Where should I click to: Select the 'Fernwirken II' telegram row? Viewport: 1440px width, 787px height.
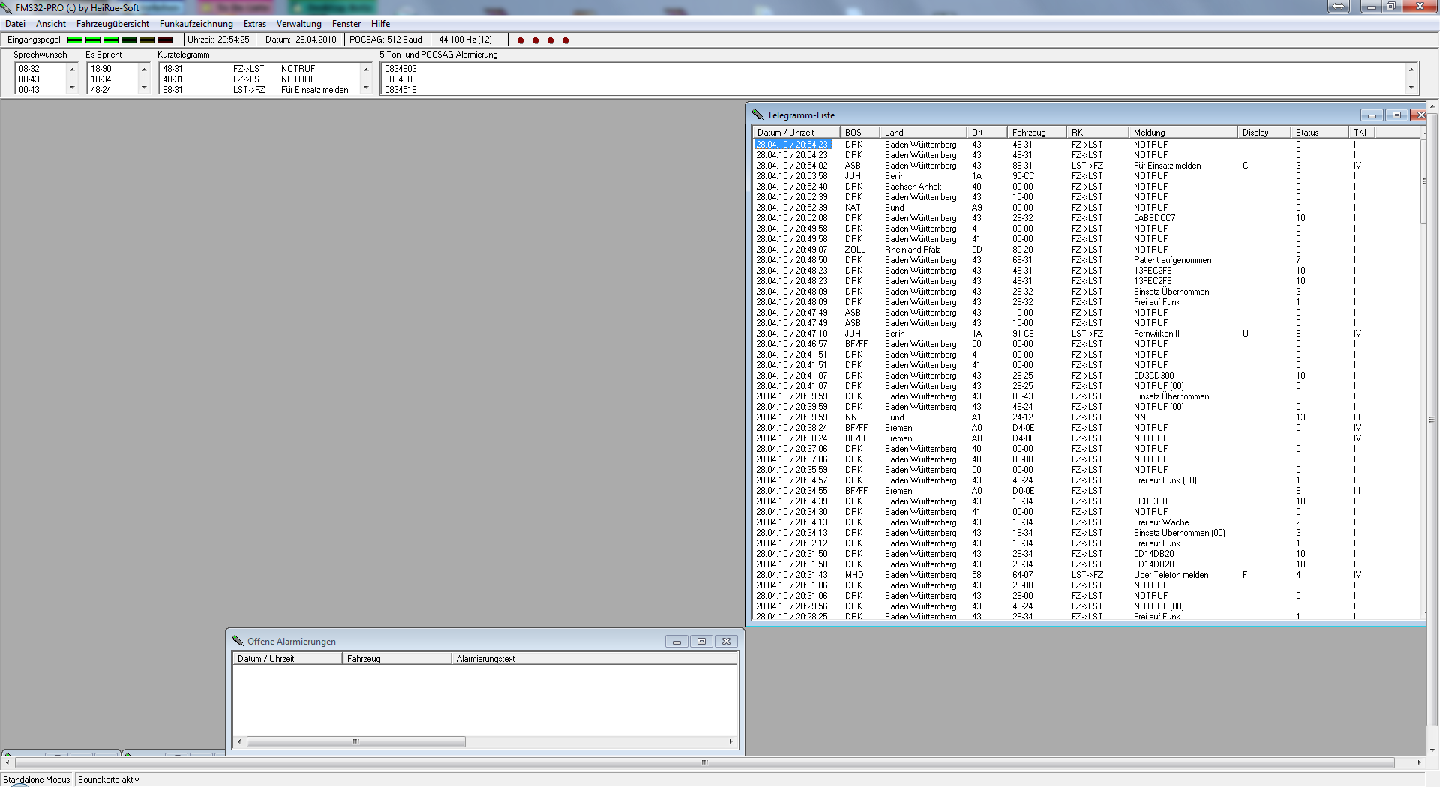click(x=1086, y=334)
